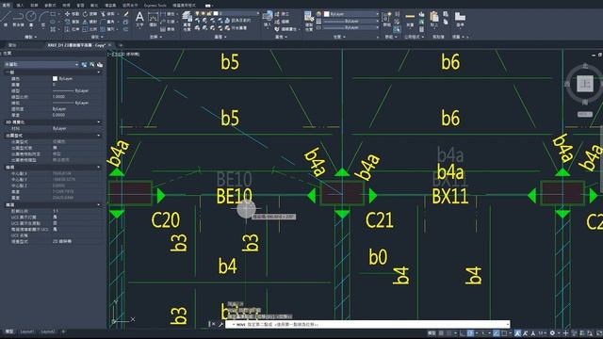Select the Text (A) annotation tool
Screen dimensions: 603x339
tap(139, 19)
